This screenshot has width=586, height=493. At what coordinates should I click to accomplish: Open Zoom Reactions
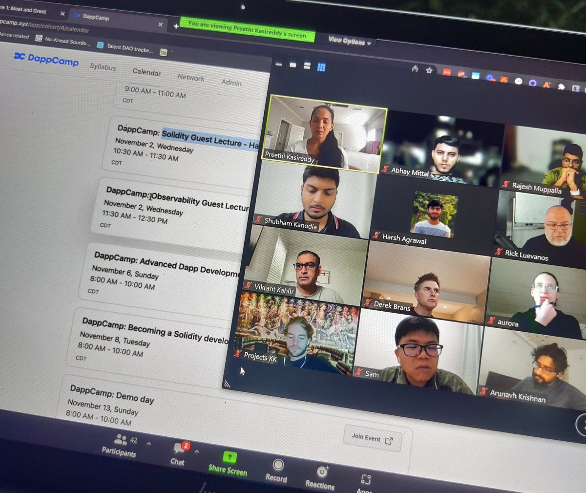tap(320, 478)
